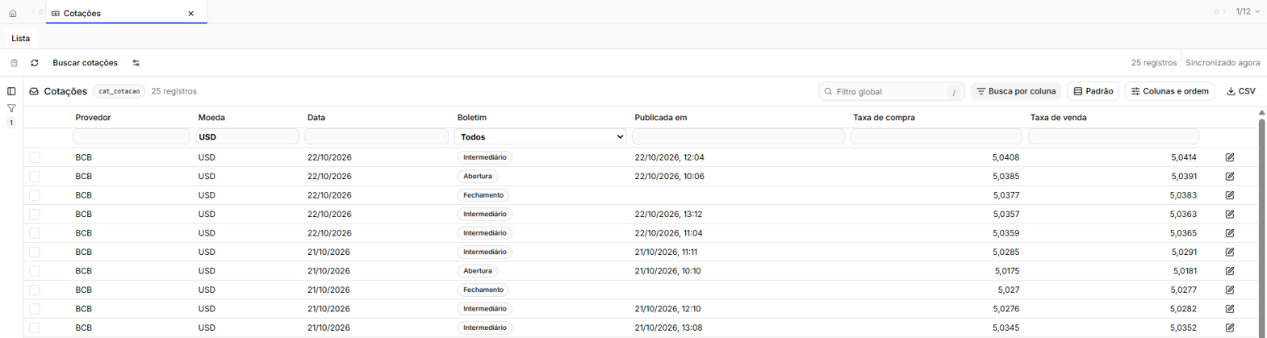Sort by the Data column header
The image size is (1267, 338).
(316, 118)
